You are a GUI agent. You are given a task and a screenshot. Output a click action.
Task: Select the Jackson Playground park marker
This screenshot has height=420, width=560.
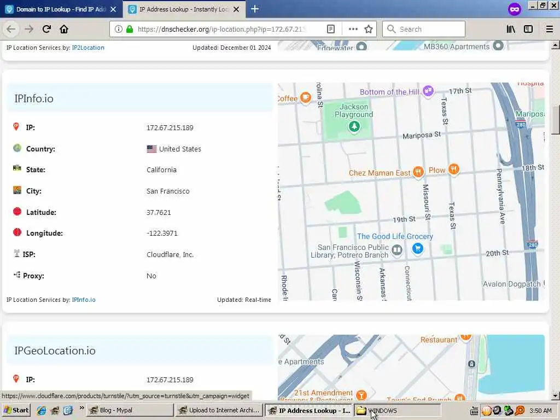click(354, 126)
